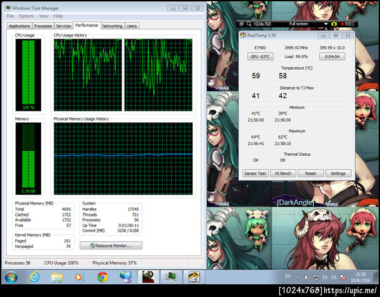Viewport: 380px width, 297px height.
Task: Switch to the Applications tab
Action: pyautogui.click(x=19, y=26)
